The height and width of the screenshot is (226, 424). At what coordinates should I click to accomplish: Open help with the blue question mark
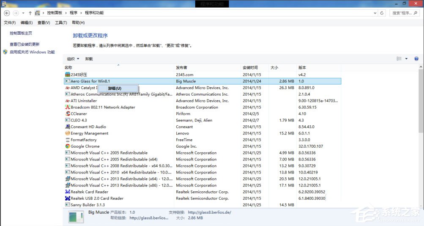pyautogui.click(x=416, y=59)
